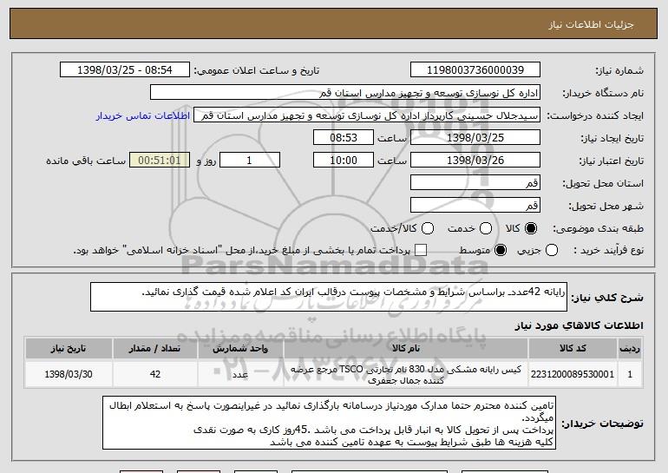
Task: Click the creation date field 1398/03/25
Action: click(475, 138)
